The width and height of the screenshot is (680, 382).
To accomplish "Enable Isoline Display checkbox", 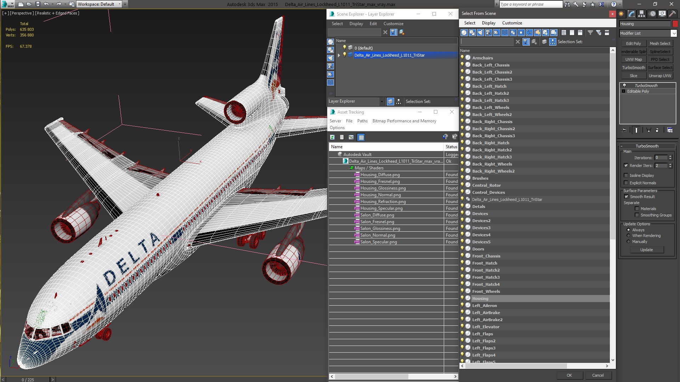I will tap(626, 175).
